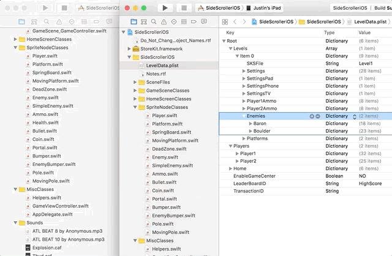392x256 pixels.
Task: Expand the SceneFiles folder in the navigator
Action: [x=135, y=82]
